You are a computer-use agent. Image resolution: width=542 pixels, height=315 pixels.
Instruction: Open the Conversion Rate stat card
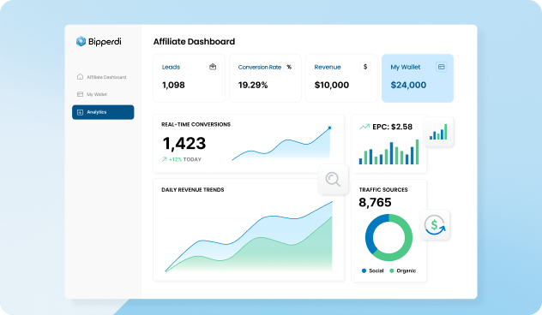pyautogui.click(x=265, y=78)
